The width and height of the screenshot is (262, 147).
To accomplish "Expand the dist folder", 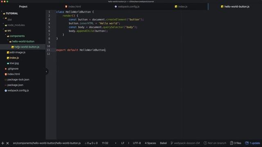I will point(9,20).
